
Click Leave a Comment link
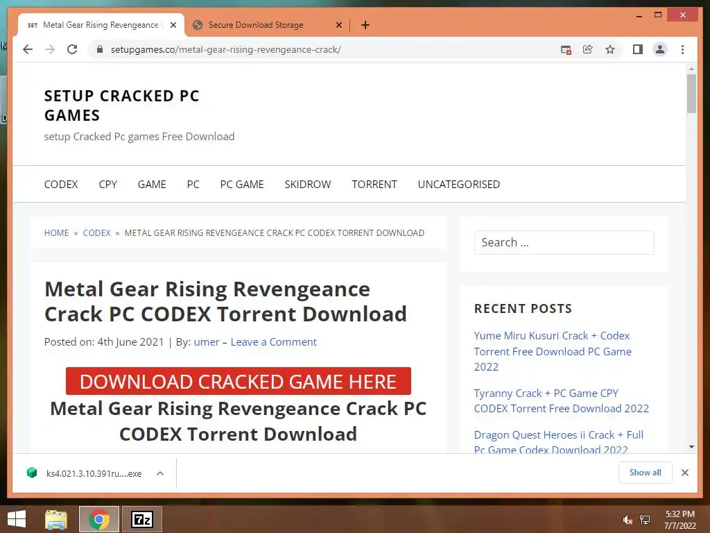pyautogui.click(x=273, y=341)
